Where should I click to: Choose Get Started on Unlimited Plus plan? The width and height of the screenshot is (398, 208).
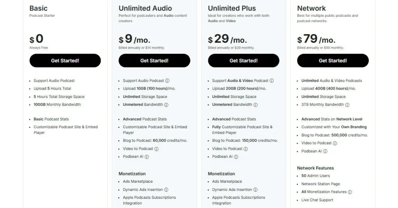click(244, 61)
